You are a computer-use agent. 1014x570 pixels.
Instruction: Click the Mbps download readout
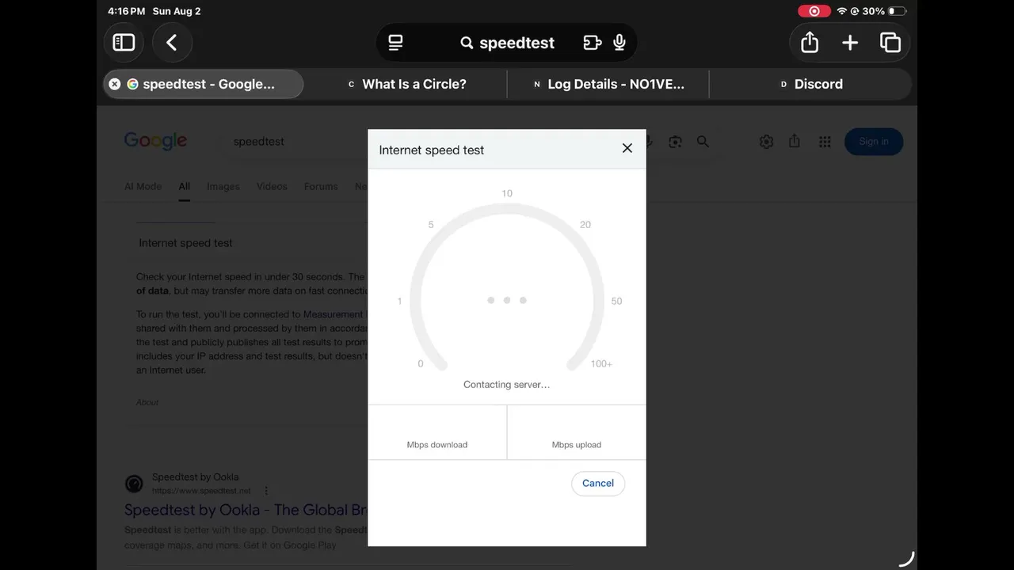[x=437, y=432]
